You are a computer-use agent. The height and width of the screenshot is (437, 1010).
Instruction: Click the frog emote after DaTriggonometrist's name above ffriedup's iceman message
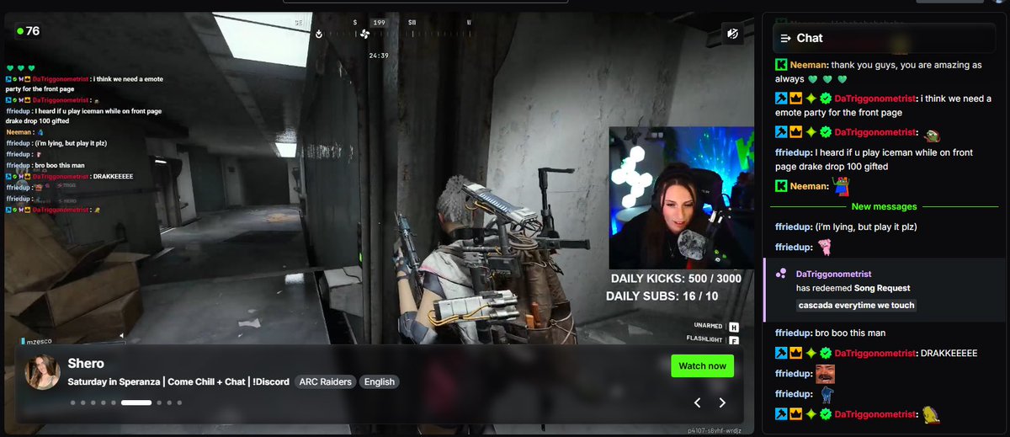pos(932,134)
